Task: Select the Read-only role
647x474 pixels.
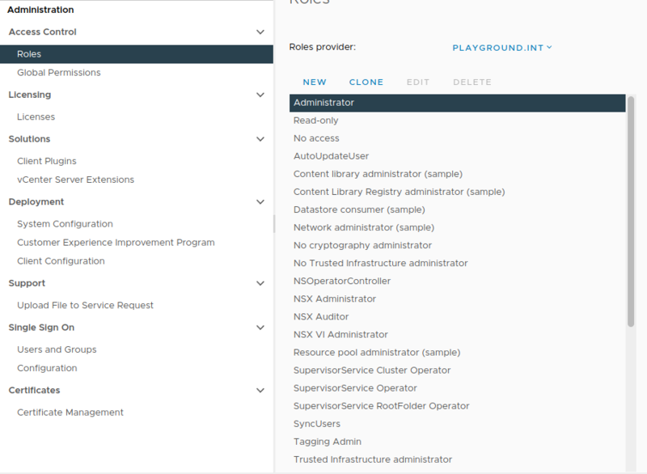Action: click(x=316, y=121)
